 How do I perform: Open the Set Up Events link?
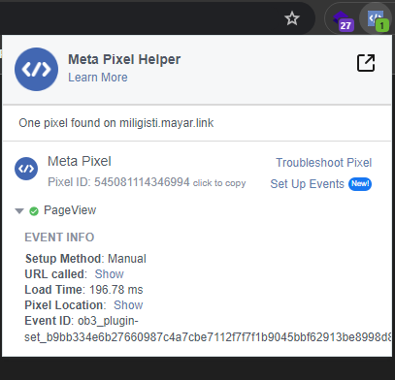click(307, 184)
